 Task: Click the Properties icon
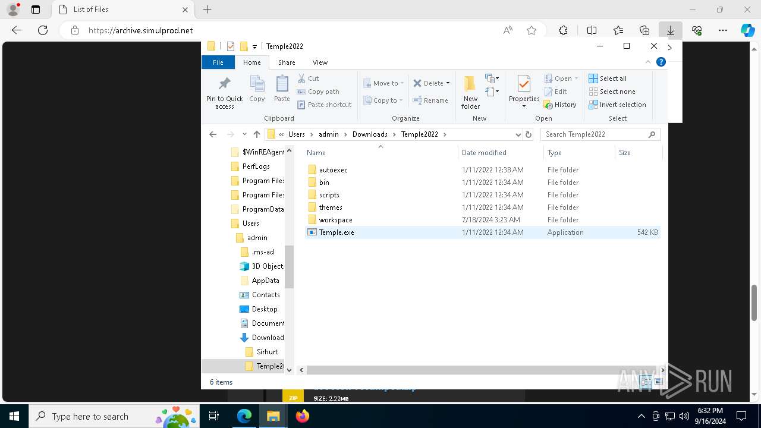524,84
